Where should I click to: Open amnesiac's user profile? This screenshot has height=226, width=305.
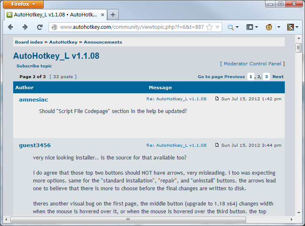(x=33, y=99)
